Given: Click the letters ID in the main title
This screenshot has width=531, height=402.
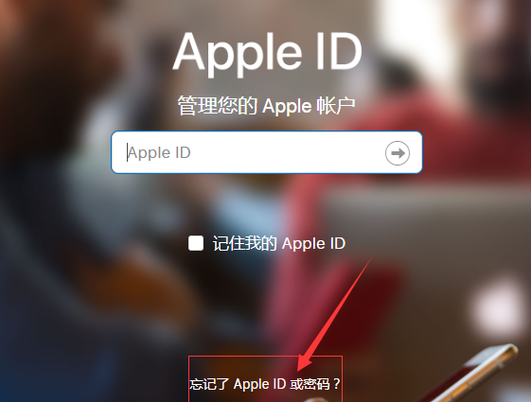Looking at the screenshot, I should (339, 51).
